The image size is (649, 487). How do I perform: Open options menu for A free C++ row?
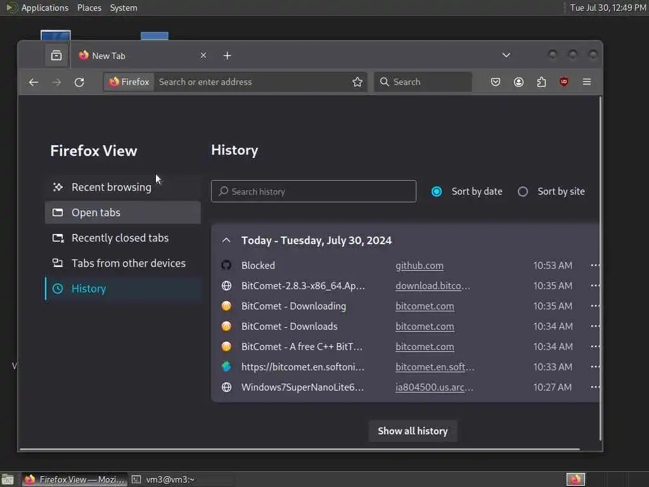coord(594,347)
